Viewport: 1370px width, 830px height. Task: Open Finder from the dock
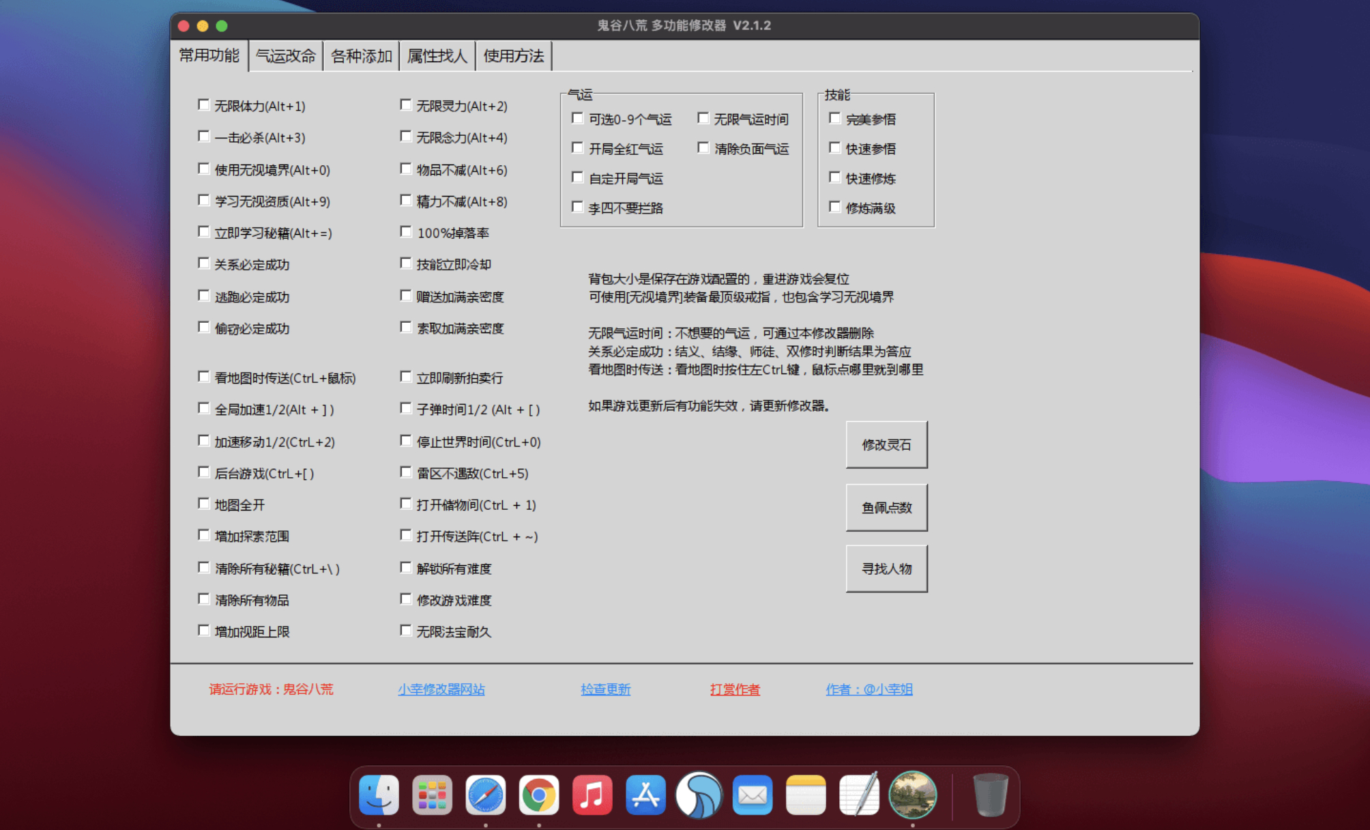(x=379, y=795)
